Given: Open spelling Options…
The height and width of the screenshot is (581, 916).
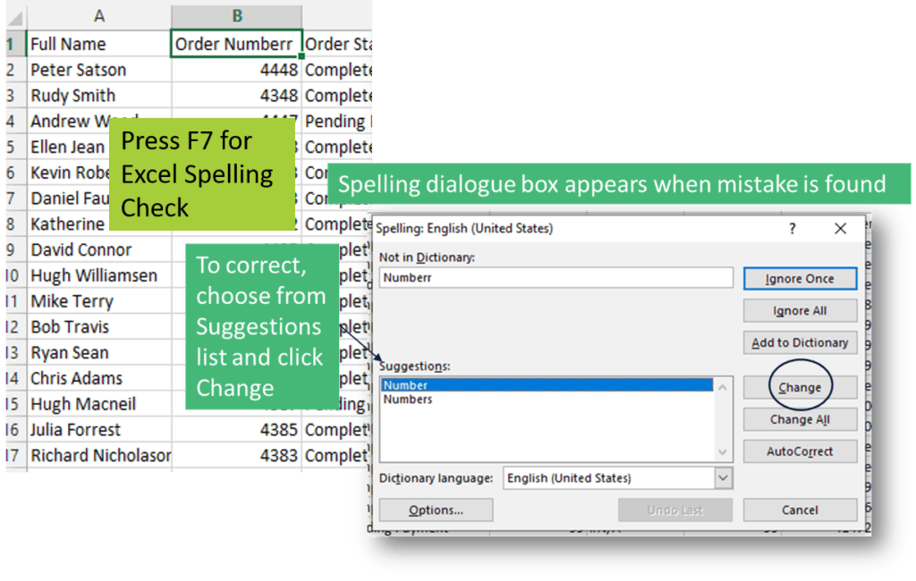Looking at the screenshot, I should (436, 509).
